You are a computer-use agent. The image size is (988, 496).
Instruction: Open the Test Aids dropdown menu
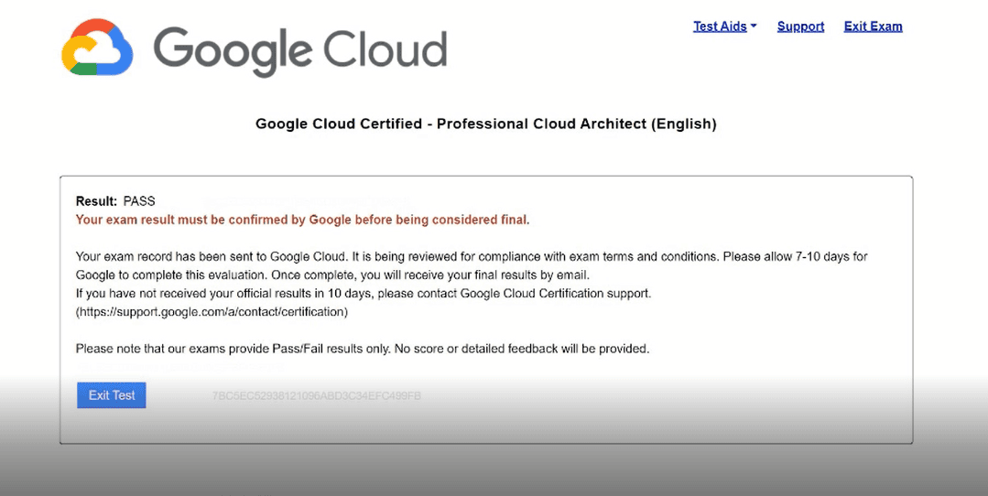(x=720, y=27)
